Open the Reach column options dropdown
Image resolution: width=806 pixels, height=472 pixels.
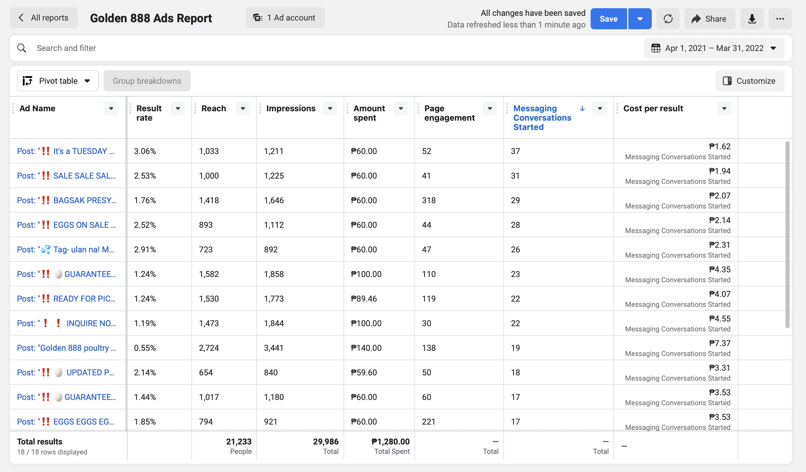pyautogui.click(x=243, y=108)
